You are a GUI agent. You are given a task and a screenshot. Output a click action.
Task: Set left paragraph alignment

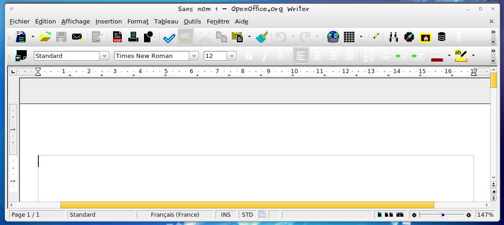(301, 56)
